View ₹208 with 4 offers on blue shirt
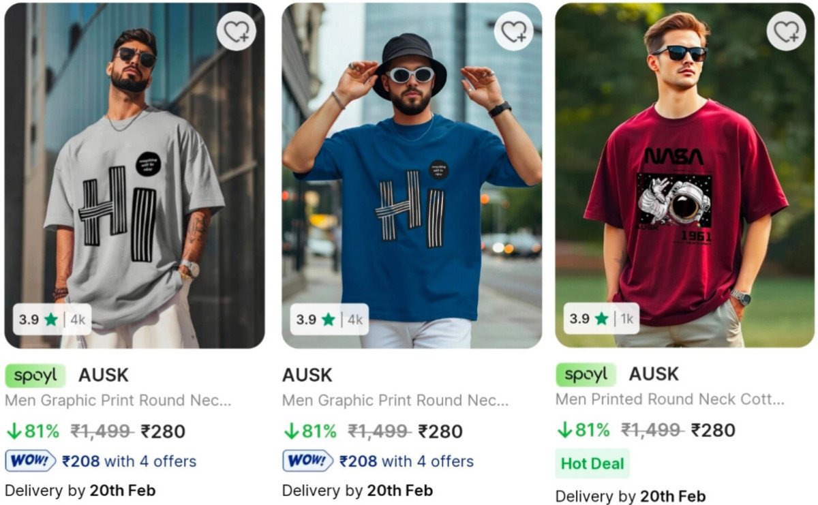818x505 pixels. (x=406, y=461)
